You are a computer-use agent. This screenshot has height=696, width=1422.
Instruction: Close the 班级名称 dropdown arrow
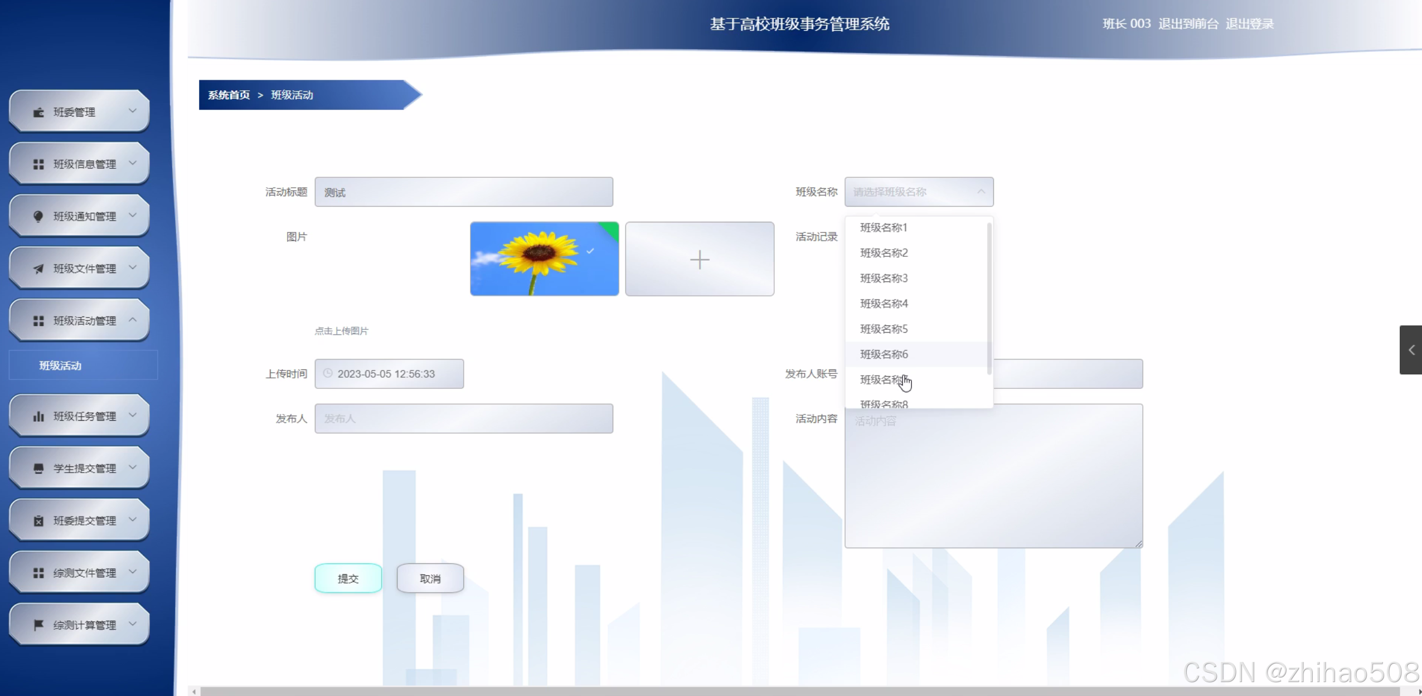tap(981, 192)
